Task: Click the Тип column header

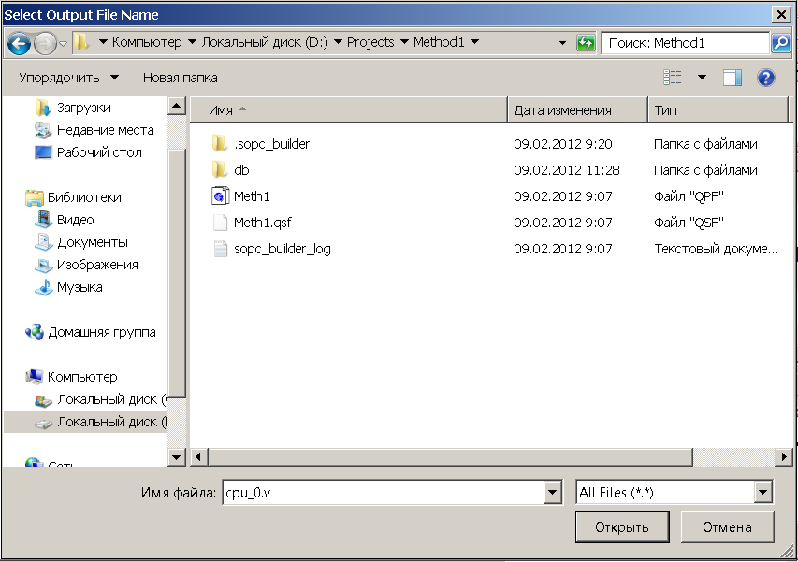Action: 718,110
